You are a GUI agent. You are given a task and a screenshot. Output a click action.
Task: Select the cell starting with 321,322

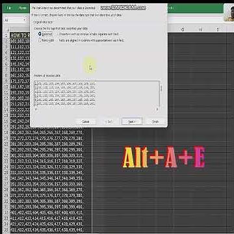51,166
